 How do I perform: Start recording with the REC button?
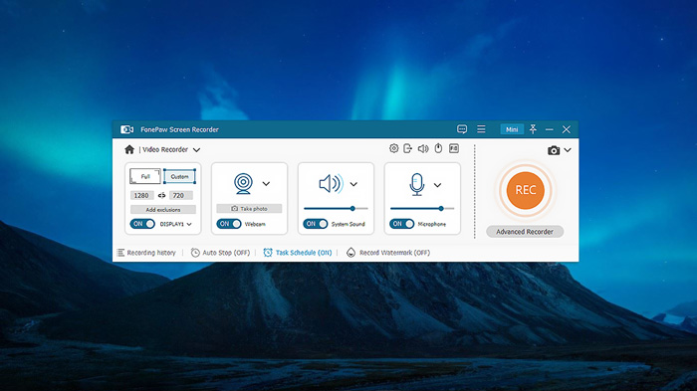[525, 190]
